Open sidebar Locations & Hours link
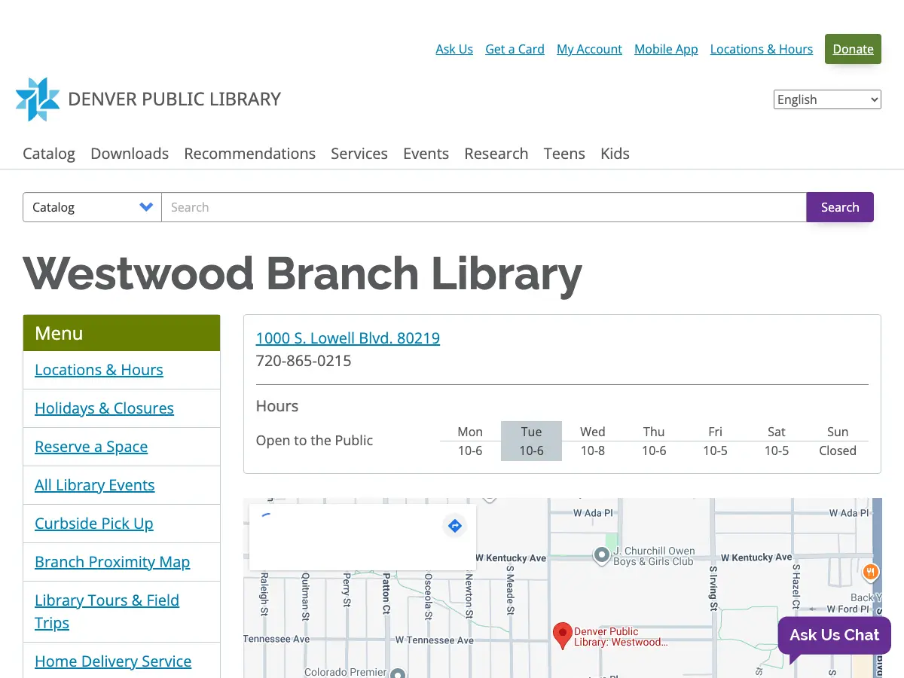904x678 pixels. coord(99,370)
